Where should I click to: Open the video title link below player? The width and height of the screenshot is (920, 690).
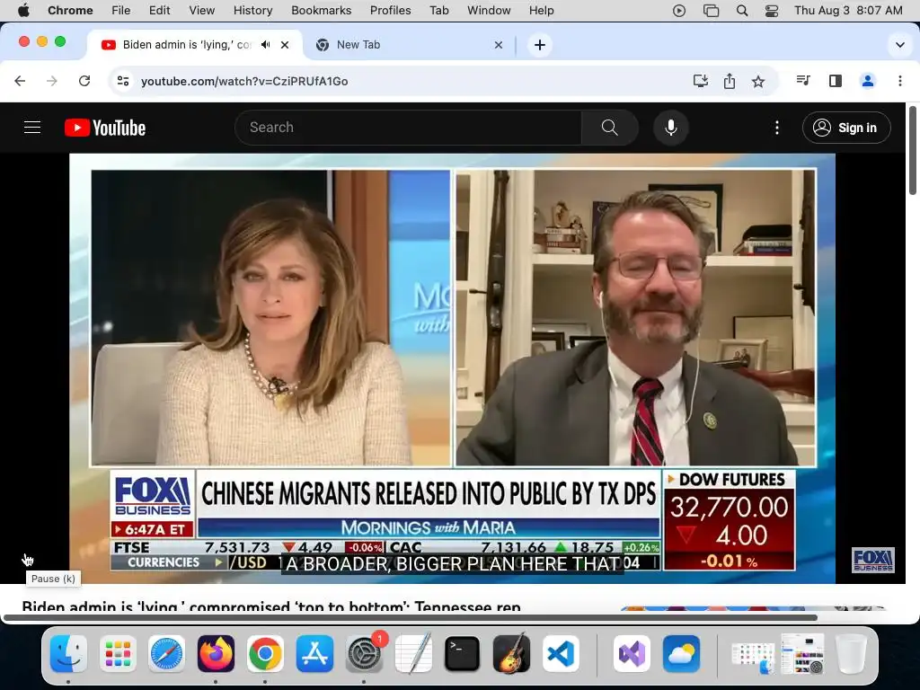pyautogui.click(x=271, y=606)
